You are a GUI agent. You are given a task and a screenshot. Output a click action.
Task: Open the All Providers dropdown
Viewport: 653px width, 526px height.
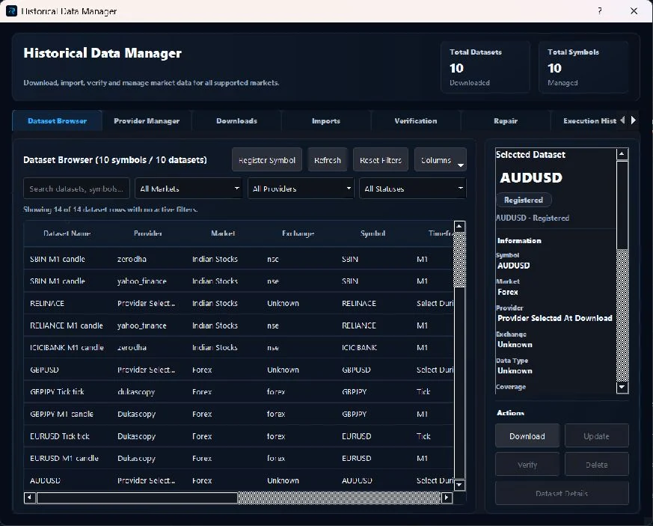[301, 189]
